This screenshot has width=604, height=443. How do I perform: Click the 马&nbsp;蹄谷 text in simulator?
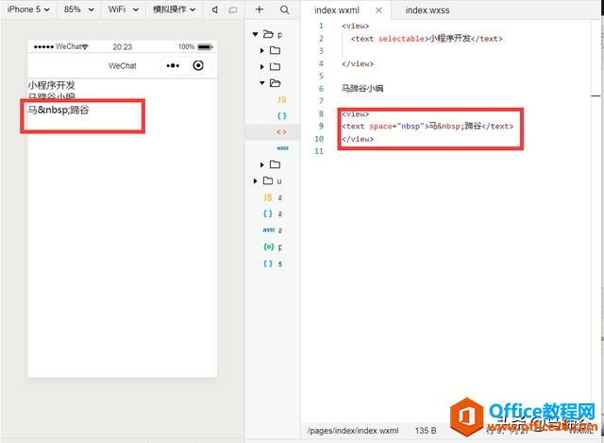(59, 111)
